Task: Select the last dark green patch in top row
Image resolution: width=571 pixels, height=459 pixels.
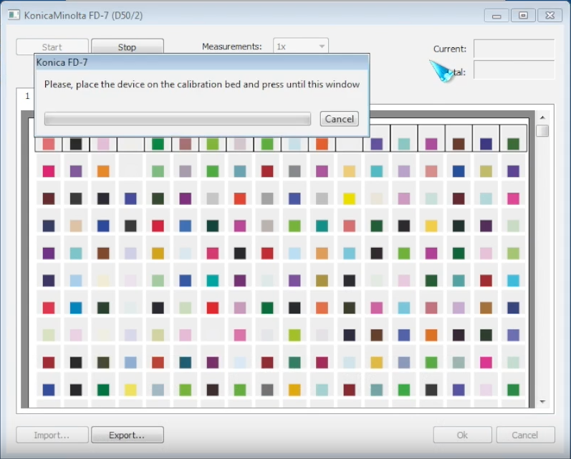Action: [514, 144]
